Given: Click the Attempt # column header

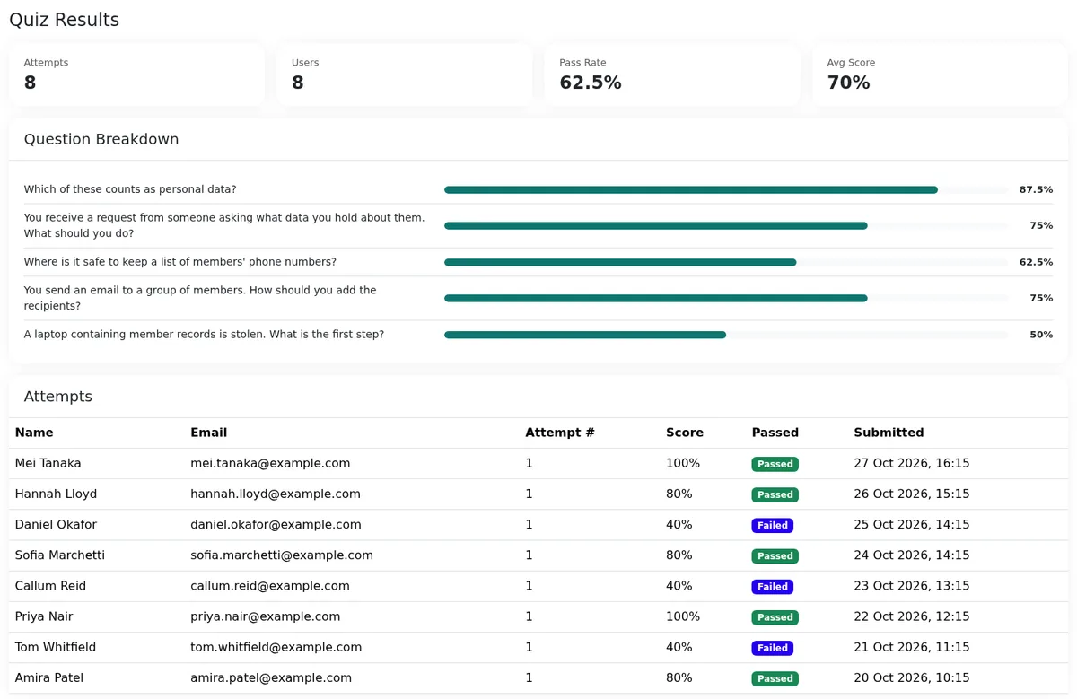Looking at the screenshot, I should coord(560,433).
